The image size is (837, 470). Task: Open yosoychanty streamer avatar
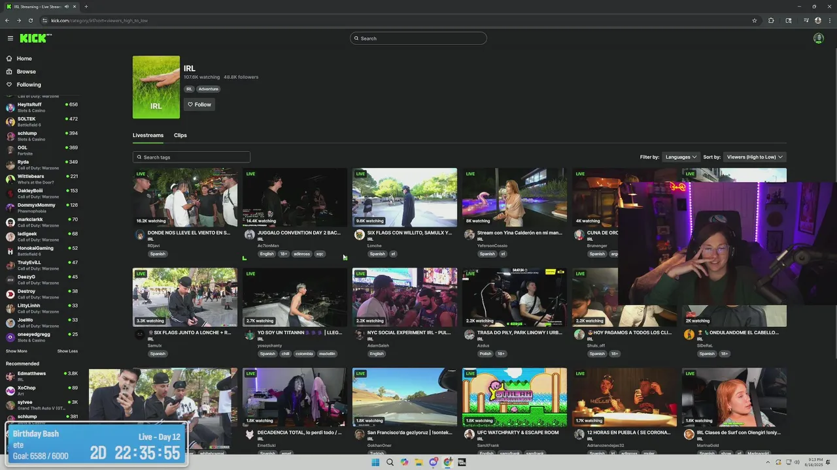tap(249, 335)
